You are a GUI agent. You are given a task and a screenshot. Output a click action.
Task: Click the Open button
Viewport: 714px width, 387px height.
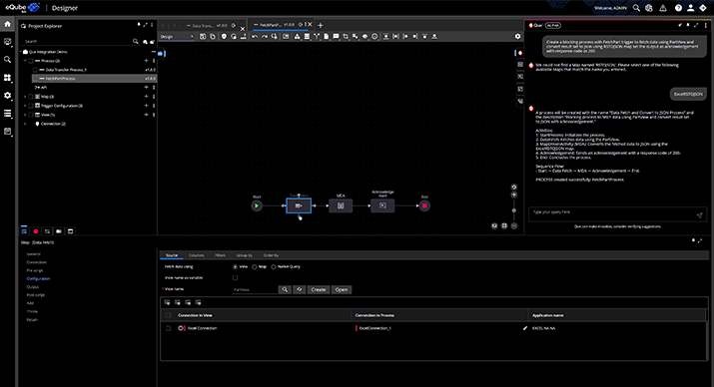342,289
